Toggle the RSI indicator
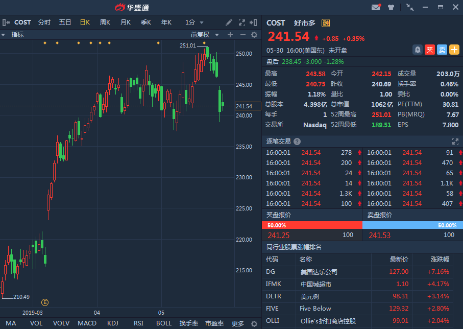 click(138, 323)
